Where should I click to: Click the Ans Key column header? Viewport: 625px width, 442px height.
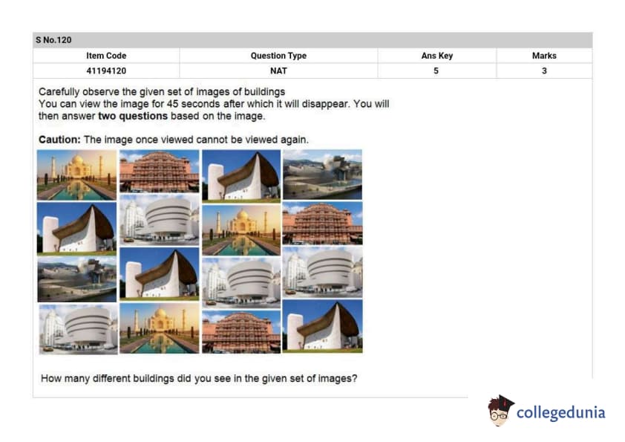click(436, 56)
